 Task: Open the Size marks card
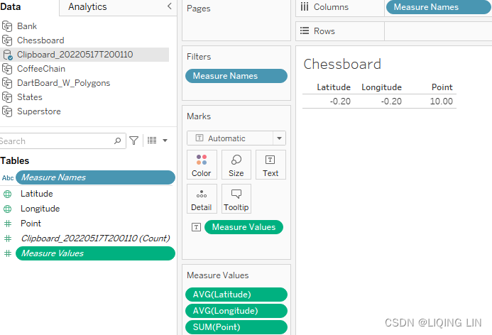[x=236, y=165]
